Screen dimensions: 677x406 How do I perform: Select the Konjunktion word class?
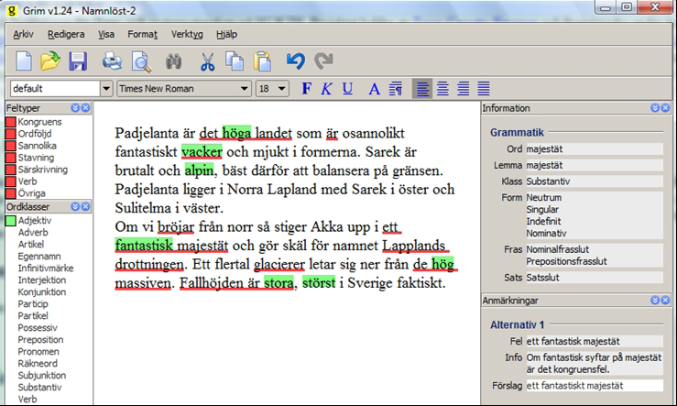[42, 292]
